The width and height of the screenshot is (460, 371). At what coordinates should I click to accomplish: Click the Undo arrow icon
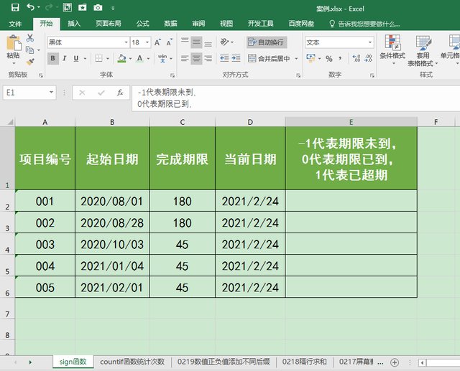point(30,7)
